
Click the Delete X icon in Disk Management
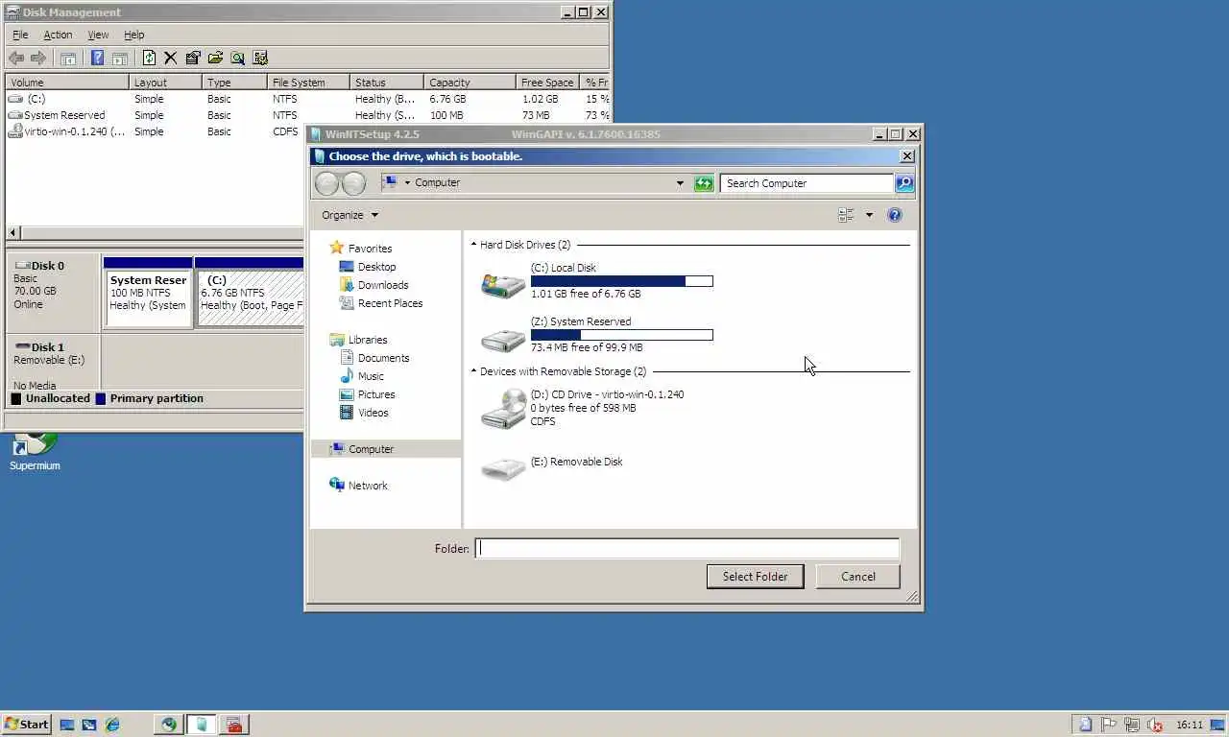(x=171, y=59)
